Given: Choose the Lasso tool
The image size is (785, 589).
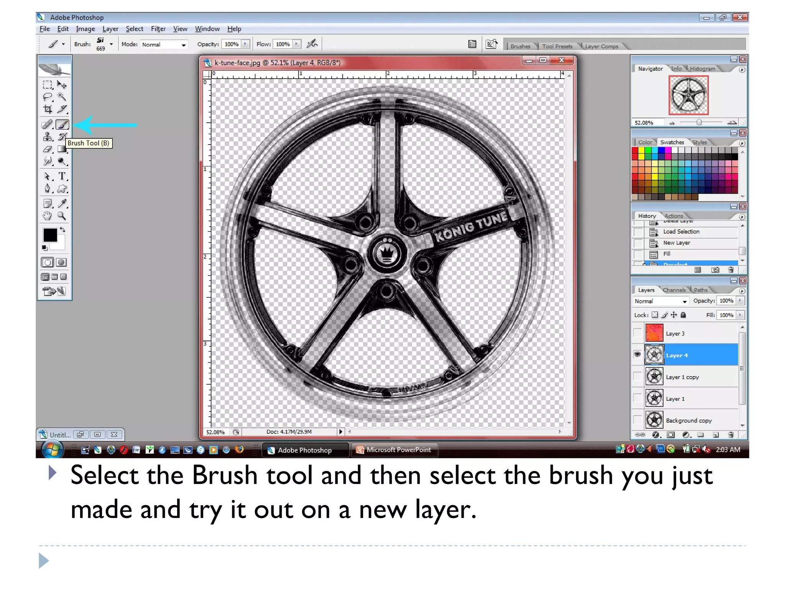Looking at the screenshot, I should 47,97.
